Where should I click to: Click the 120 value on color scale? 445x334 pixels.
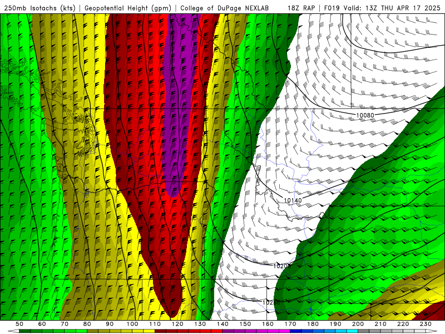[177, 324]
